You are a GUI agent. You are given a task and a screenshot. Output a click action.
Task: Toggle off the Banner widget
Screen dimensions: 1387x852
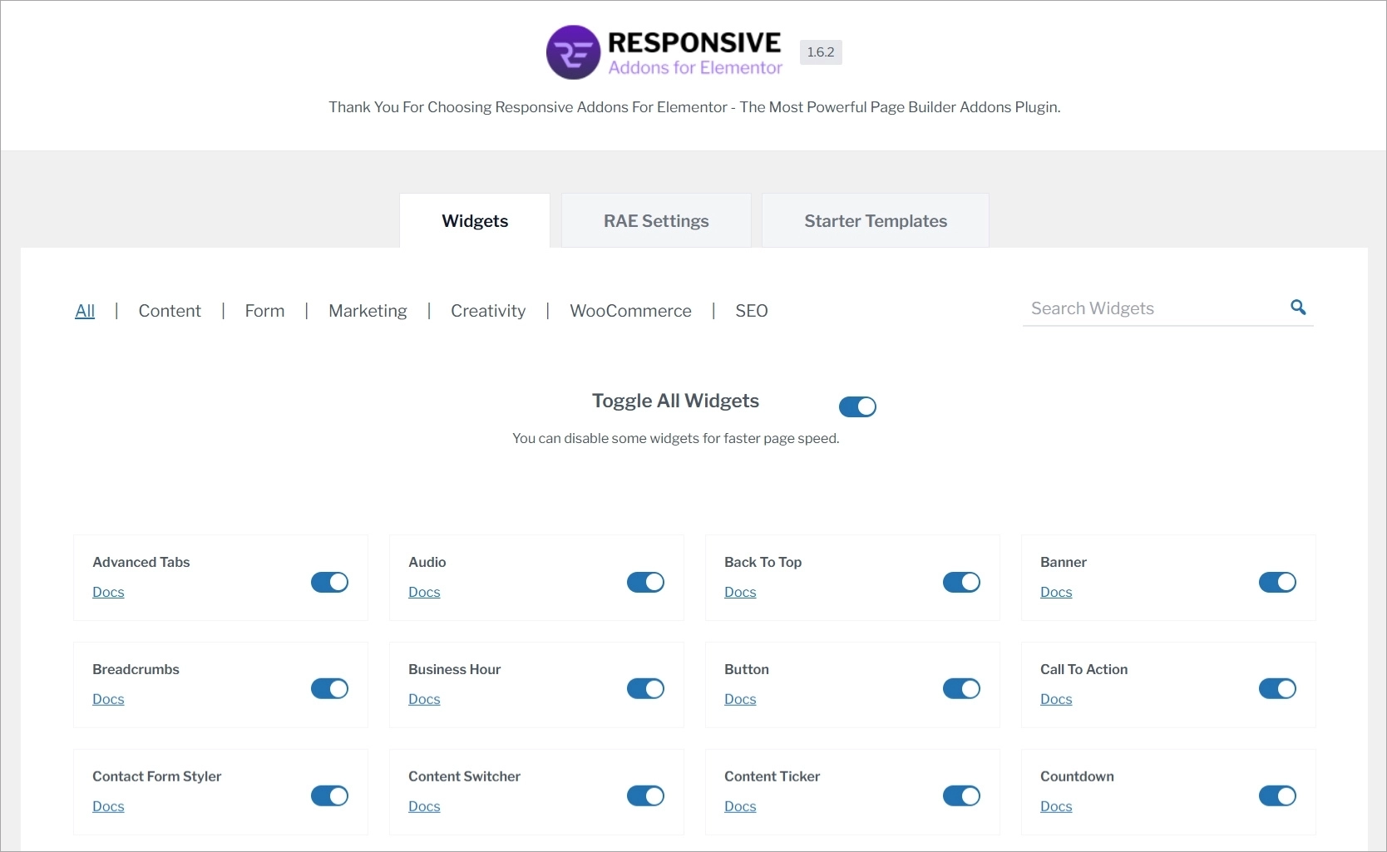(1276, 582)
